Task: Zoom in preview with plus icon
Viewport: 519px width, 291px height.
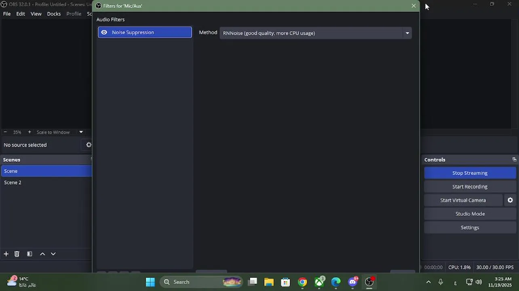Action: point(29,132)
